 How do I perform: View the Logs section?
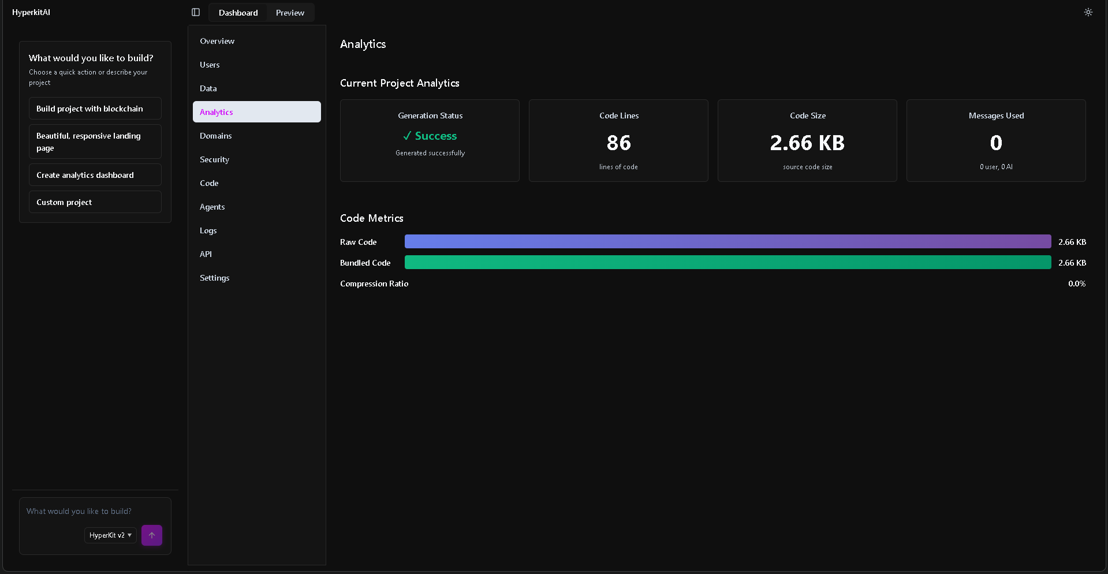(x=208, y=230)
